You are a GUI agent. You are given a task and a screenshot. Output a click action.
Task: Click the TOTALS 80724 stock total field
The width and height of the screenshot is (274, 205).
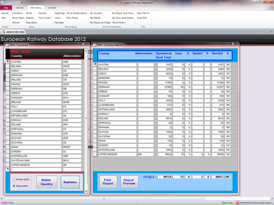point(165,177)
